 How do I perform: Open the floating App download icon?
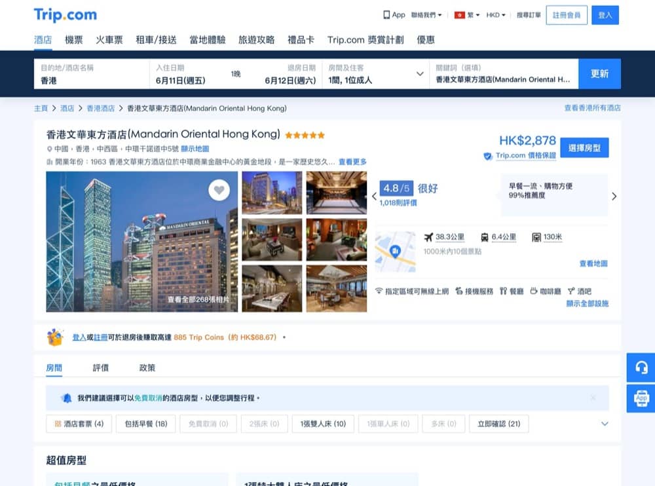(x=641, y=398)
